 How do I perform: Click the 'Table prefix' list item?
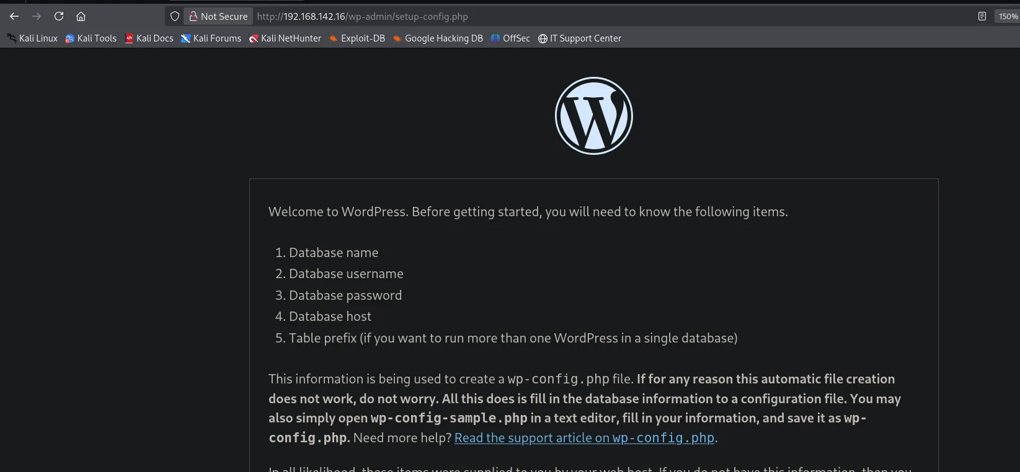[x=513, y=338]
